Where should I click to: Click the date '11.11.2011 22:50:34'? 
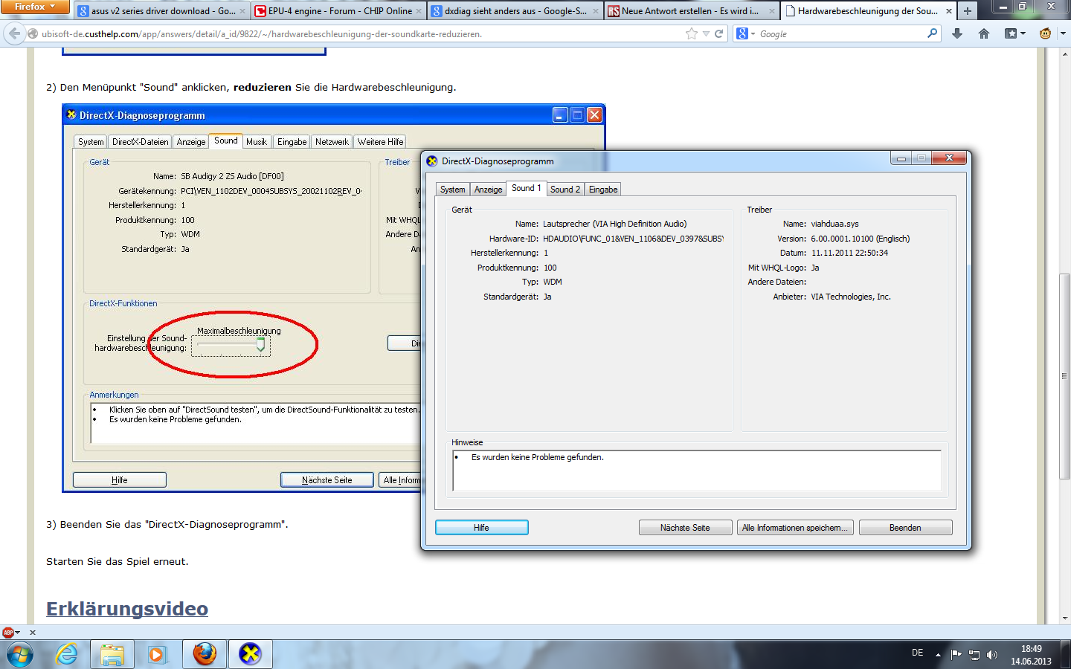(x=849, y=253)
